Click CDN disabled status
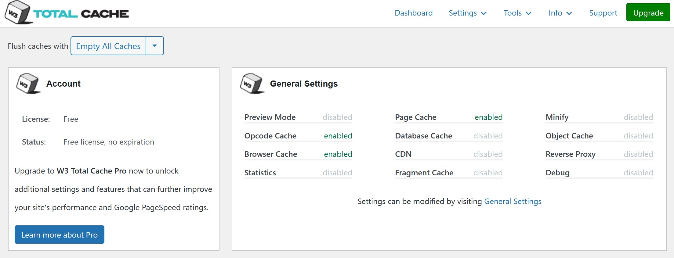The width and height of the screenshot is (674, 258). (x=488, y=154)
